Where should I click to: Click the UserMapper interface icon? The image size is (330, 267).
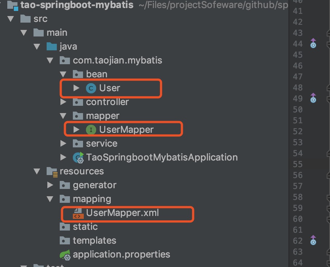(91, 129)
